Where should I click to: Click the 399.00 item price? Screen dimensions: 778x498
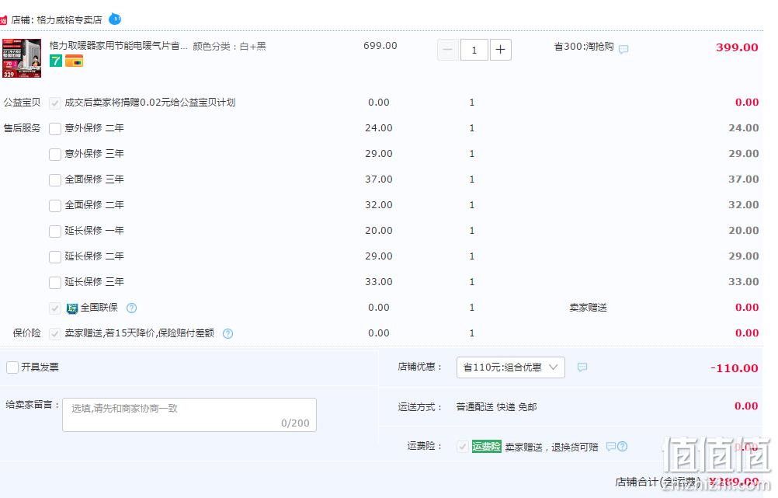[x=737, y=47]
